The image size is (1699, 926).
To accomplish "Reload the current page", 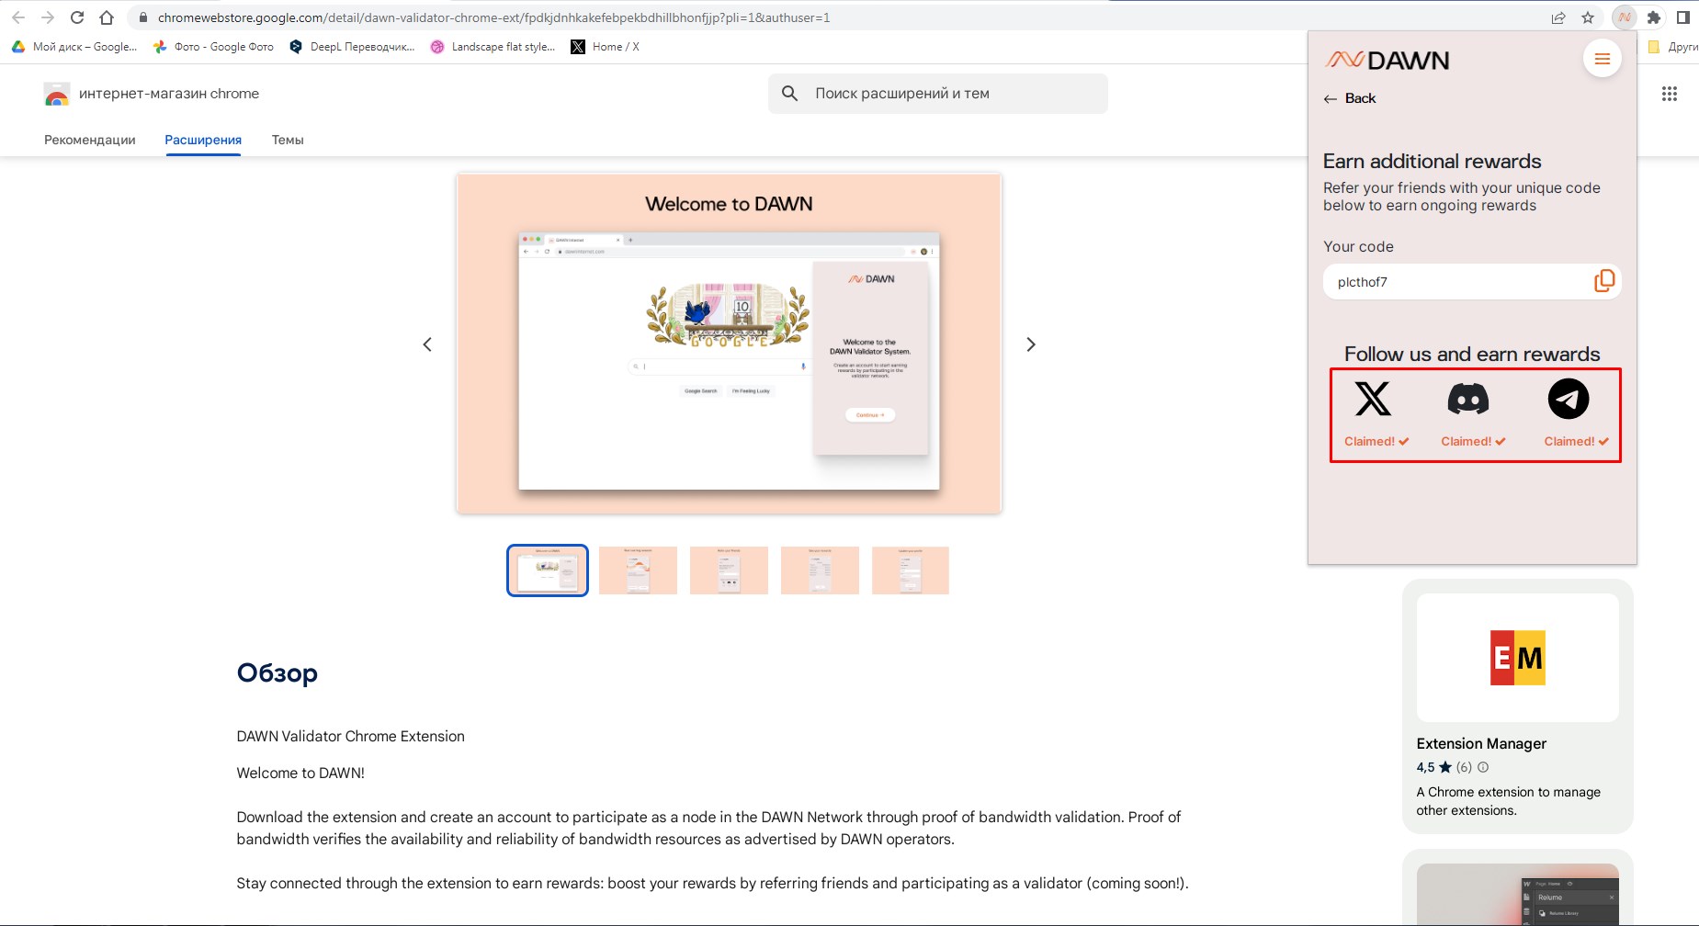I will 77,17.
